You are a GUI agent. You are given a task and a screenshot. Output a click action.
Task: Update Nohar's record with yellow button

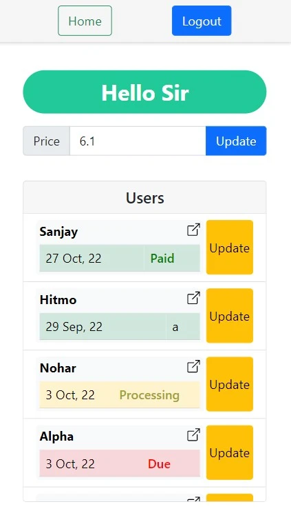pyautogui.click(x=230, y=384)
